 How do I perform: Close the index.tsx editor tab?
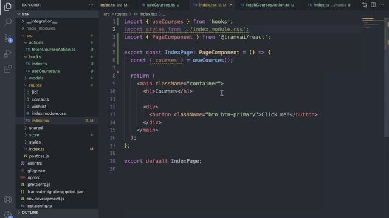pyautogui.click(x=231, y=5)
